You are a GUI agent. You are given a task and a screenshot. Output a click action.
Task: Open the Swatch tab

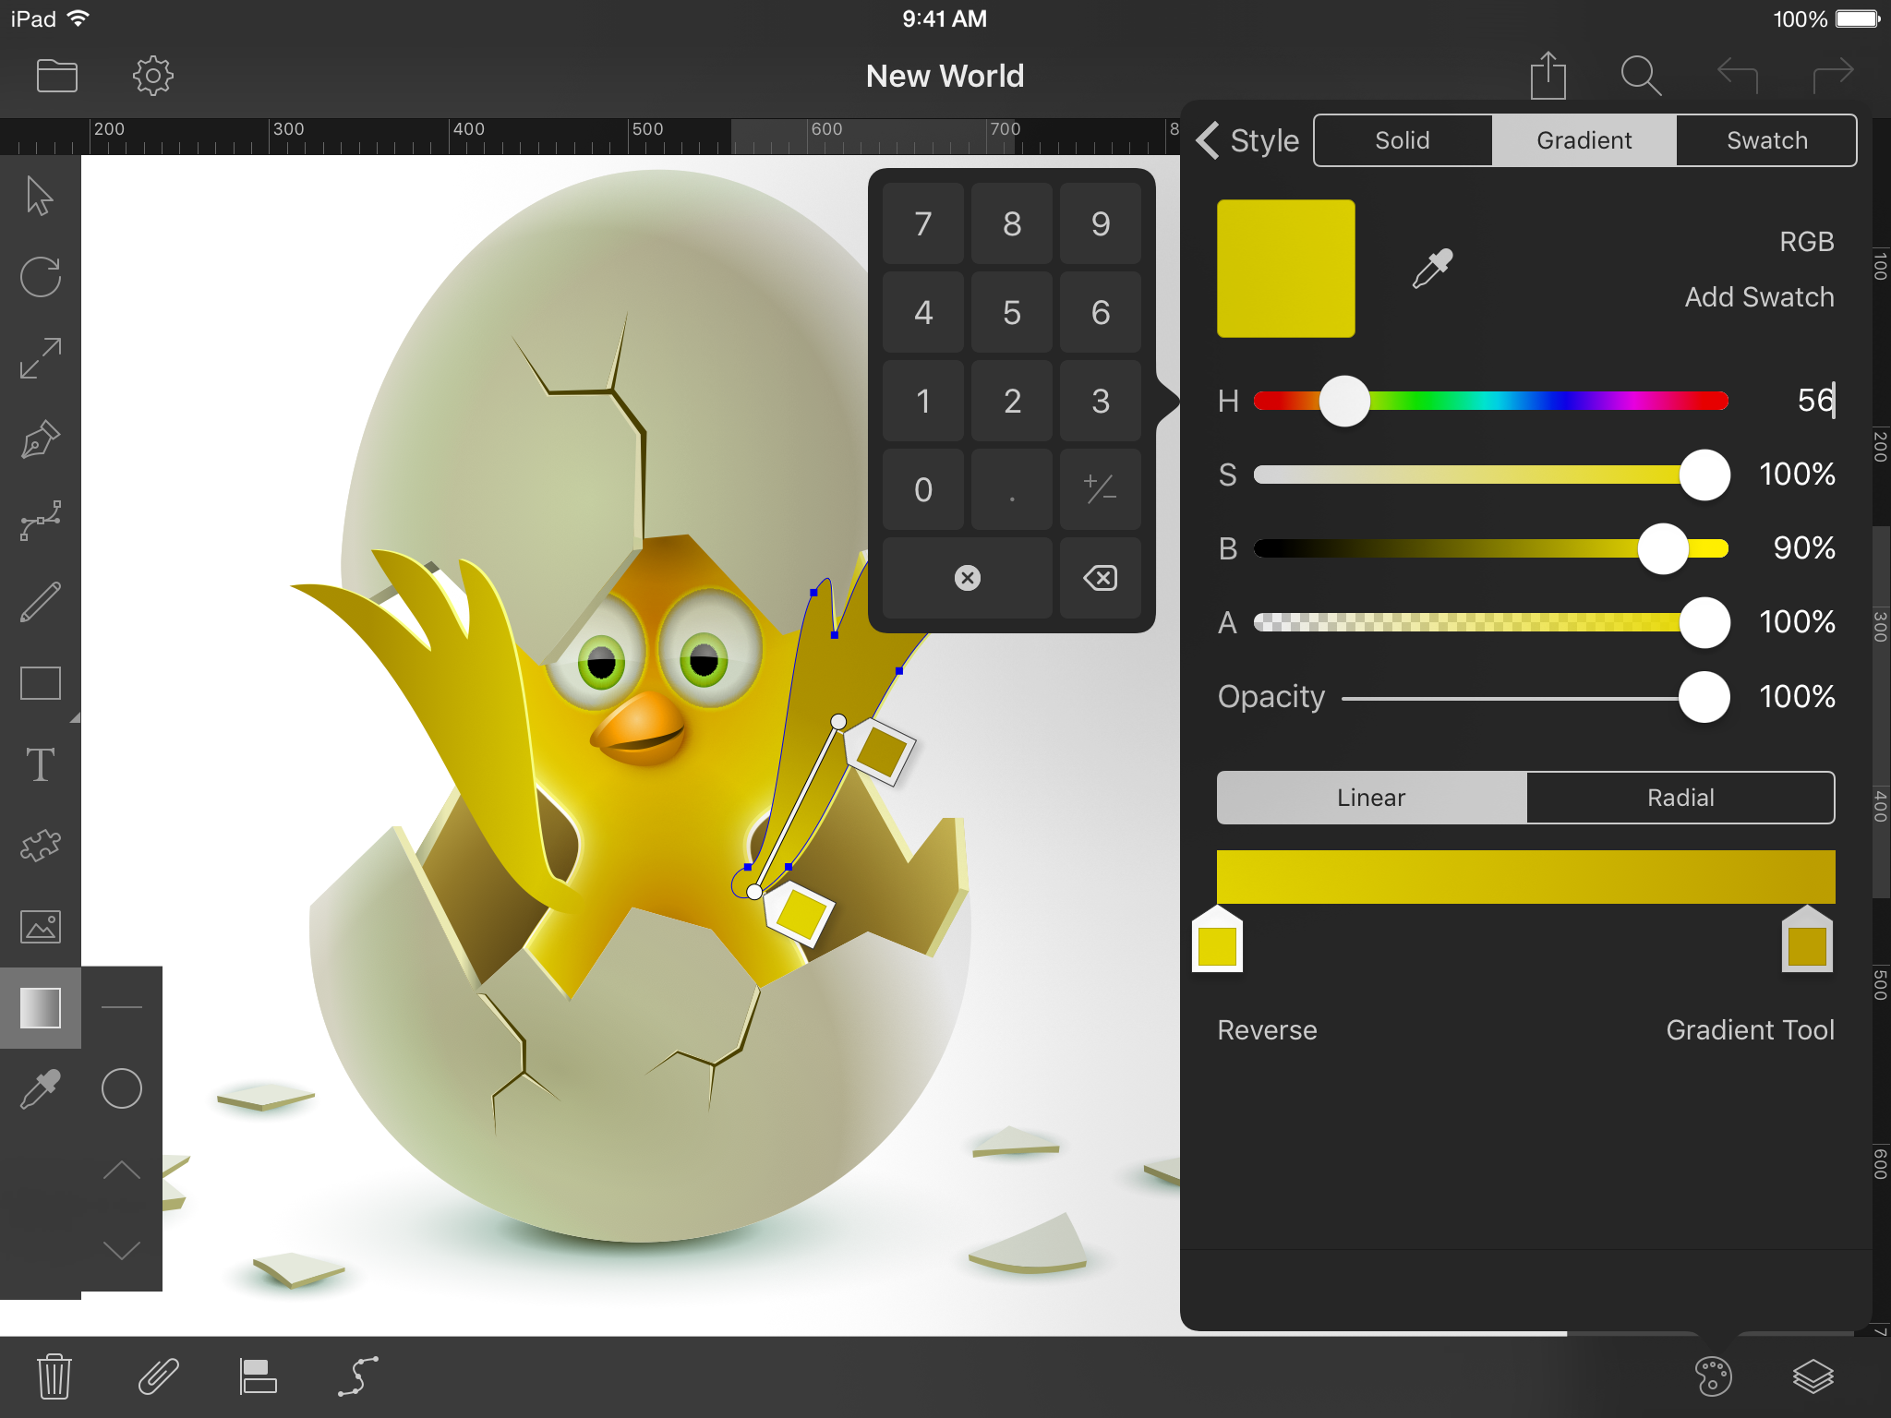[1766, 140]
